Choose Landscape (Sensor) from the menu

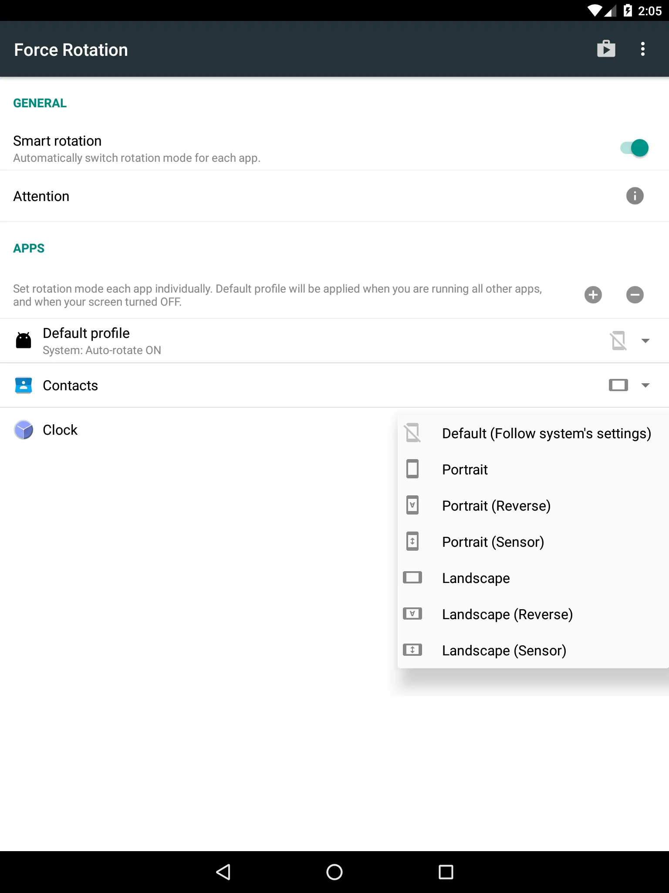pyautogui.click(x=533, y=651)
